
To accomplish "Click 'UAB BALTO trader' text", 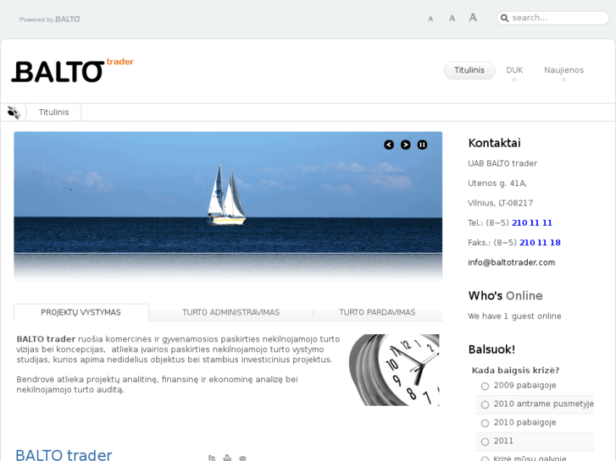I will click(x=502, y=163).
